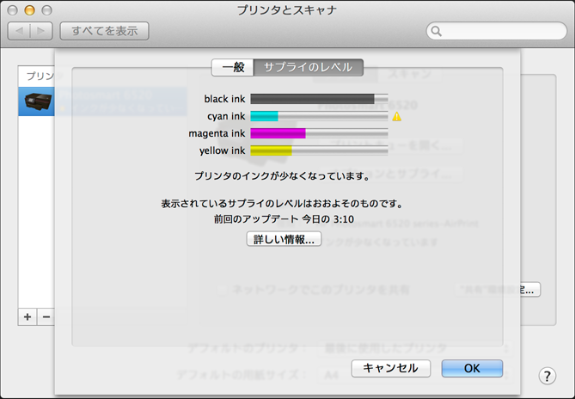Screen dimensions: 575x399
Task: Open help with the question mark button
Action: point(547,376)
